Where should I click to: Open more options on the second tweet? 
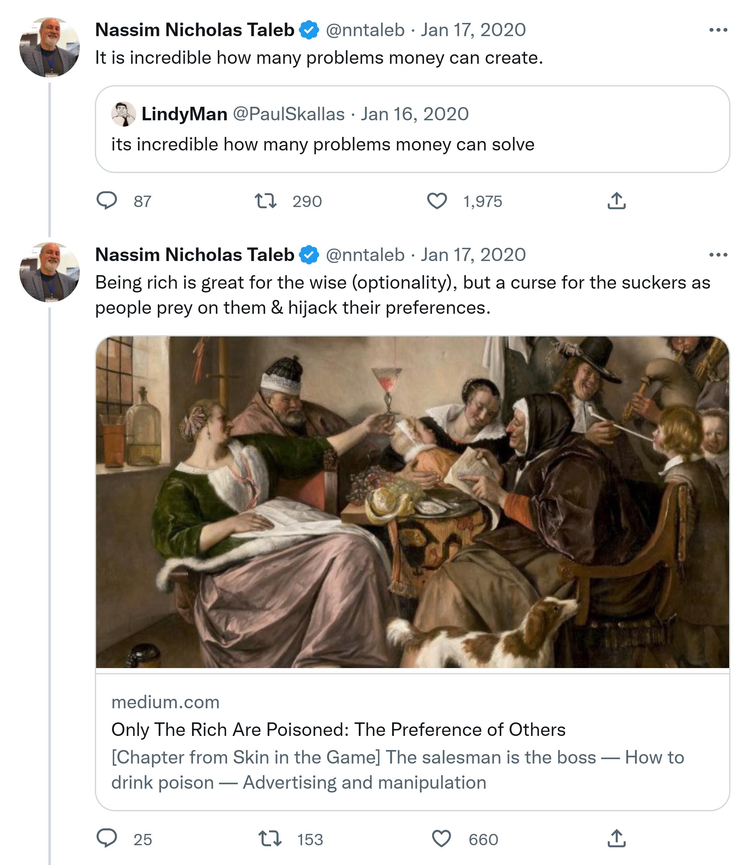(718, 255)
